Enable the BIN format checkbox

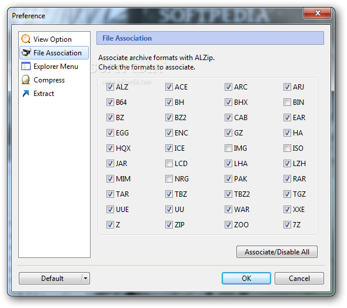[x=287, y=102]
